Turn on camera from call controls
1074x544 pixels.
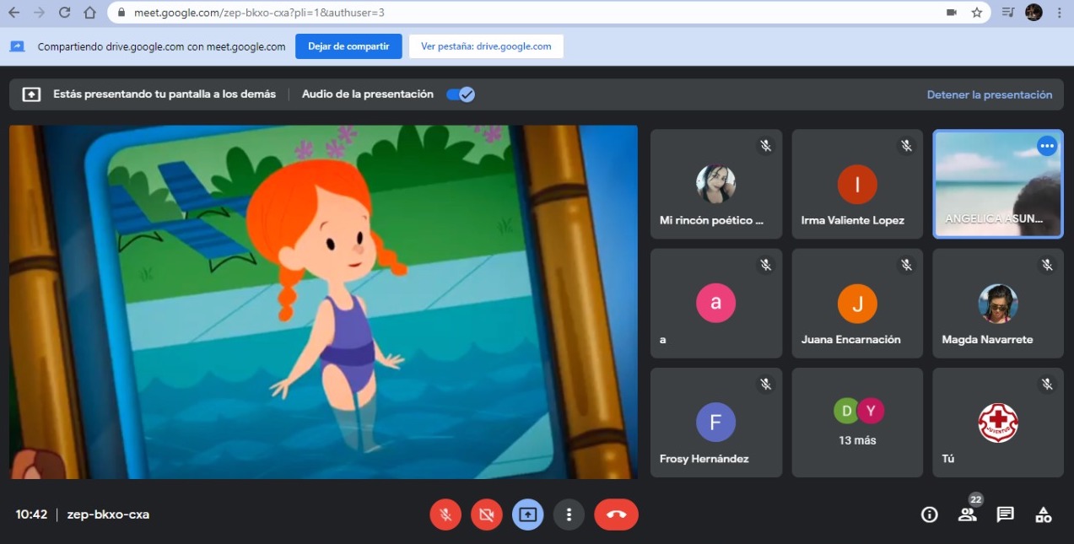pos(487,514)
